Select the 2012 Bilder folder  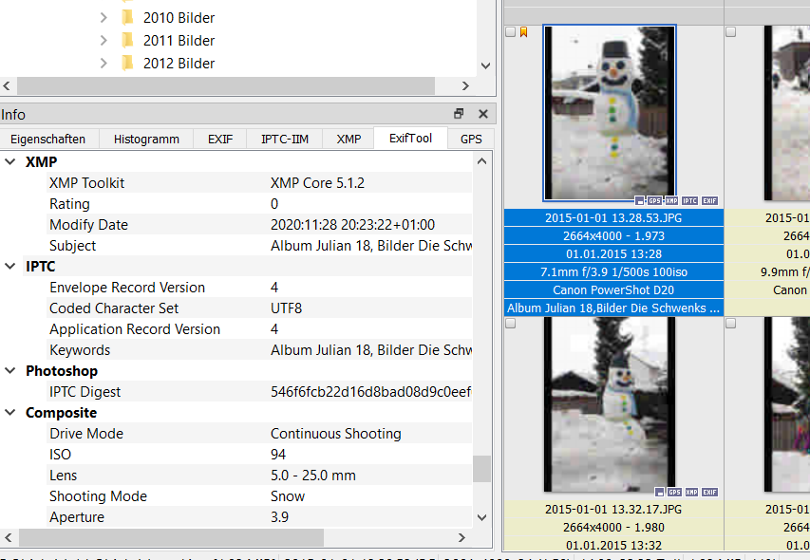pyautogui.click(x=179, y=64)
